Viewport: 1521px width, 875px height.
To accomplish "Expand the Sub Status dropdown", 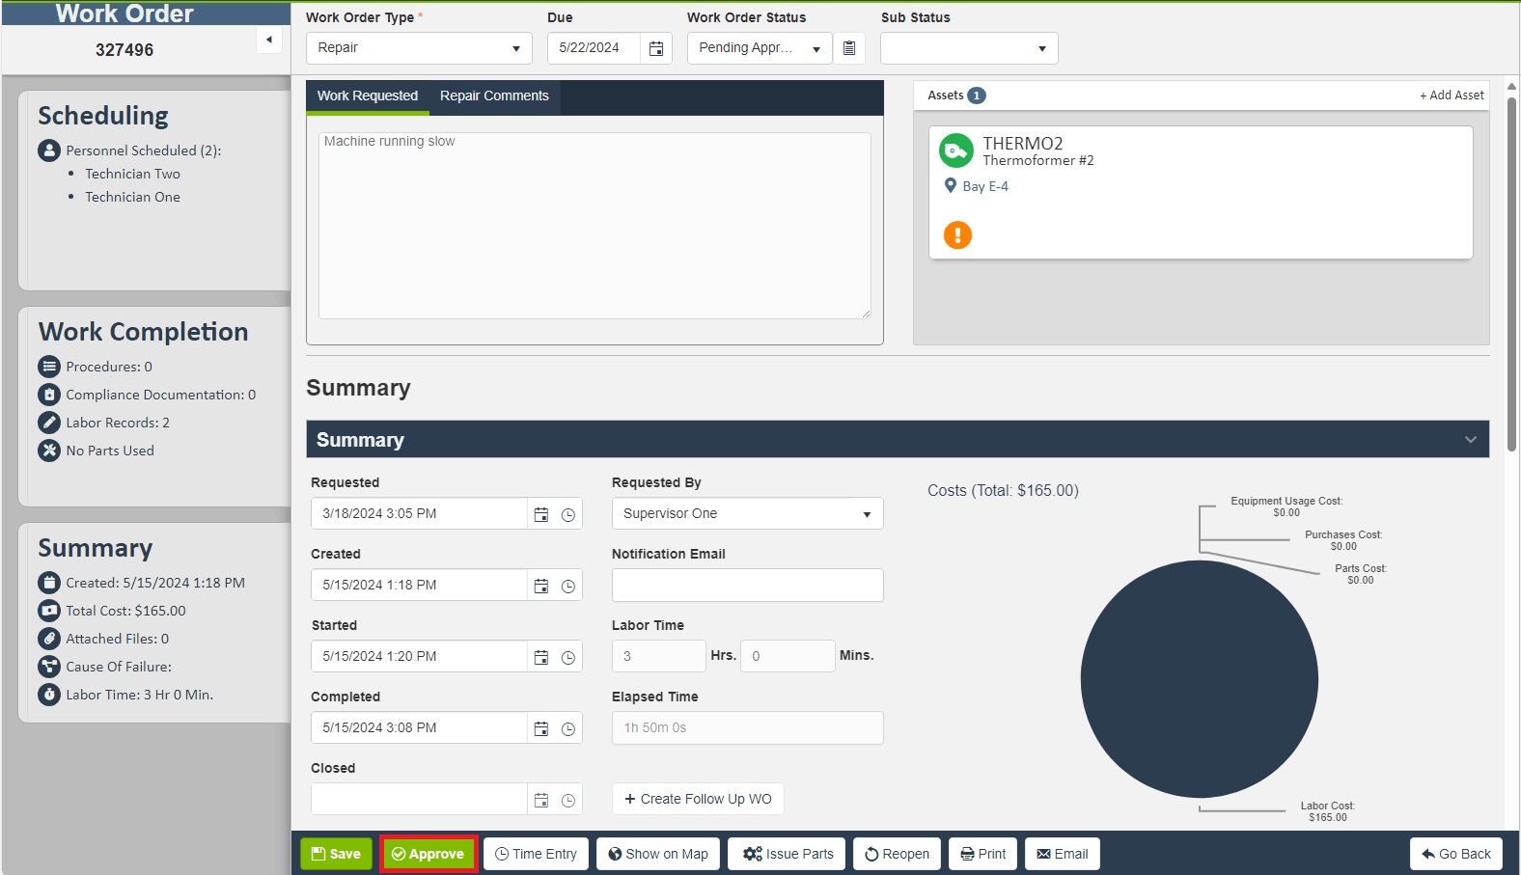I will 969,48.
